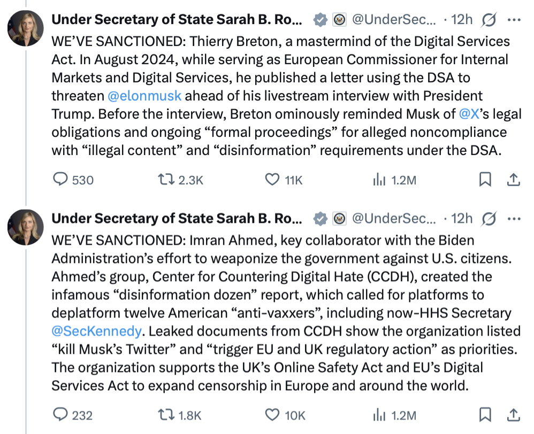534x434 pixels.
Task: Bookmark the Imran Ahmed sanction post
Action: click(x=485, y=415)
